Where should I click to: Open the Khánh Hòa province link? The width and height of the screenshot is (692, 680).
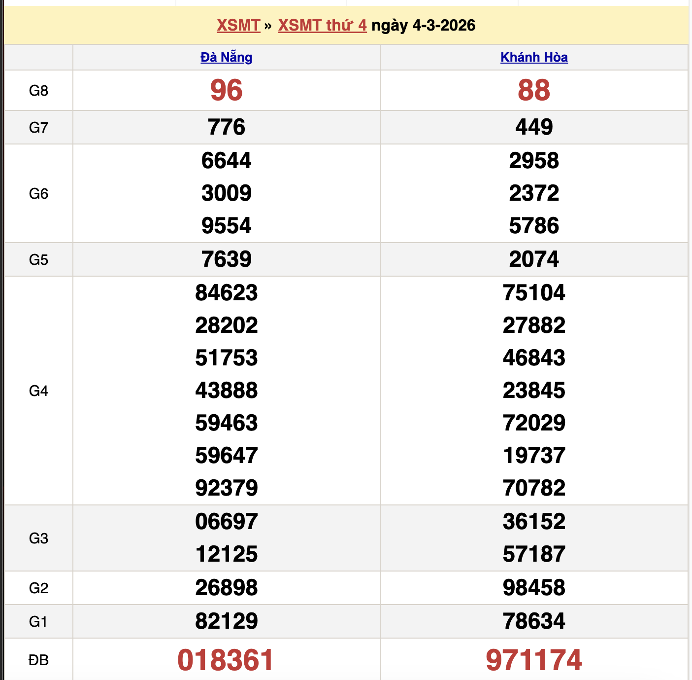pos(534,57)
